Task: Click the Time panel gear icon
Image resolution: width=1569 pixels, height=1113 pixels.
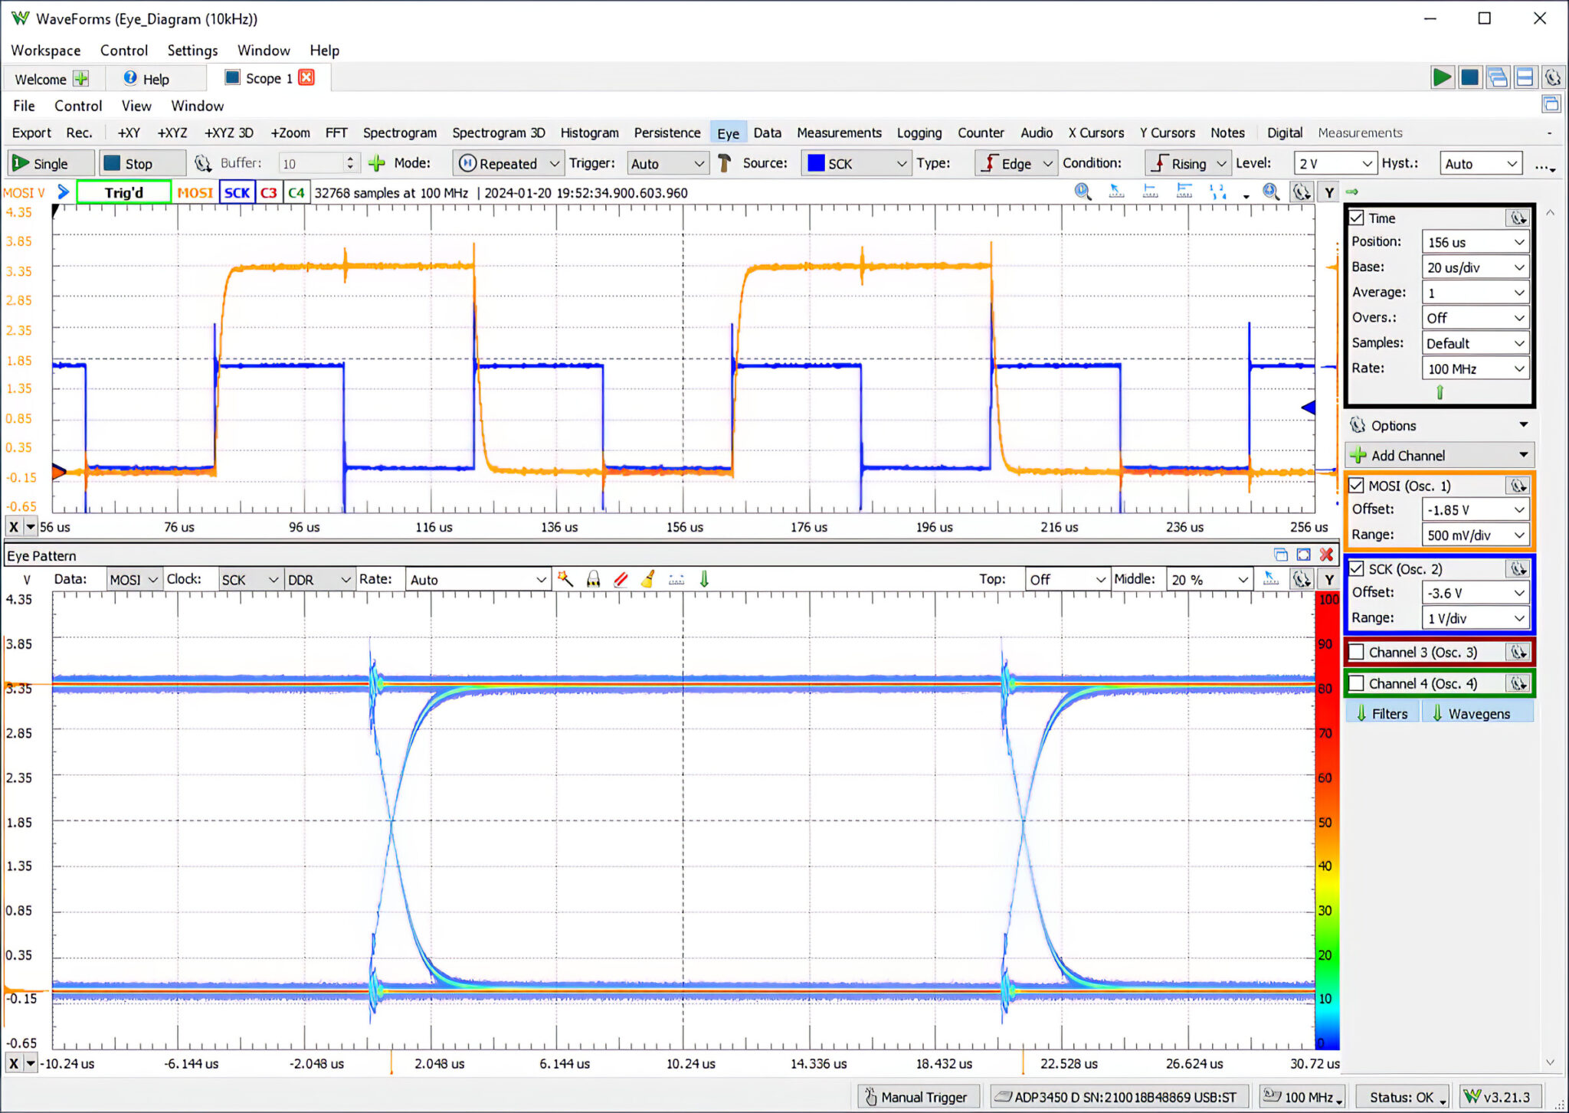Action: (x=1518, y=218)
